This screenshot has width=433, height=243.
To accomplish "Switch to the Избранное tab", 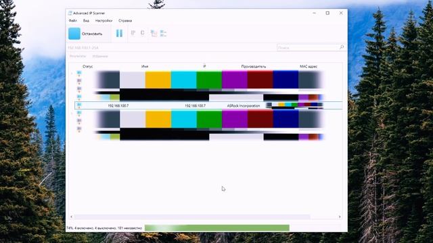I will click(x=100, y=56).
